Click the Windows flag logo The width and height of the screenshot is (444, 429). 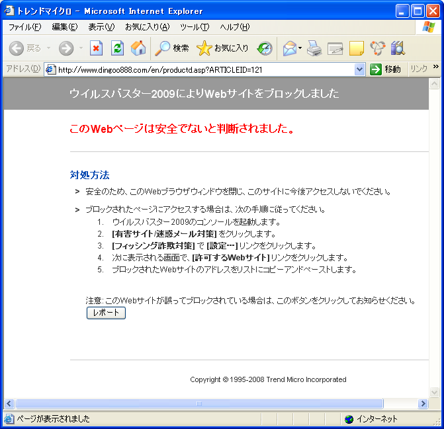click(x=429, y=27)
